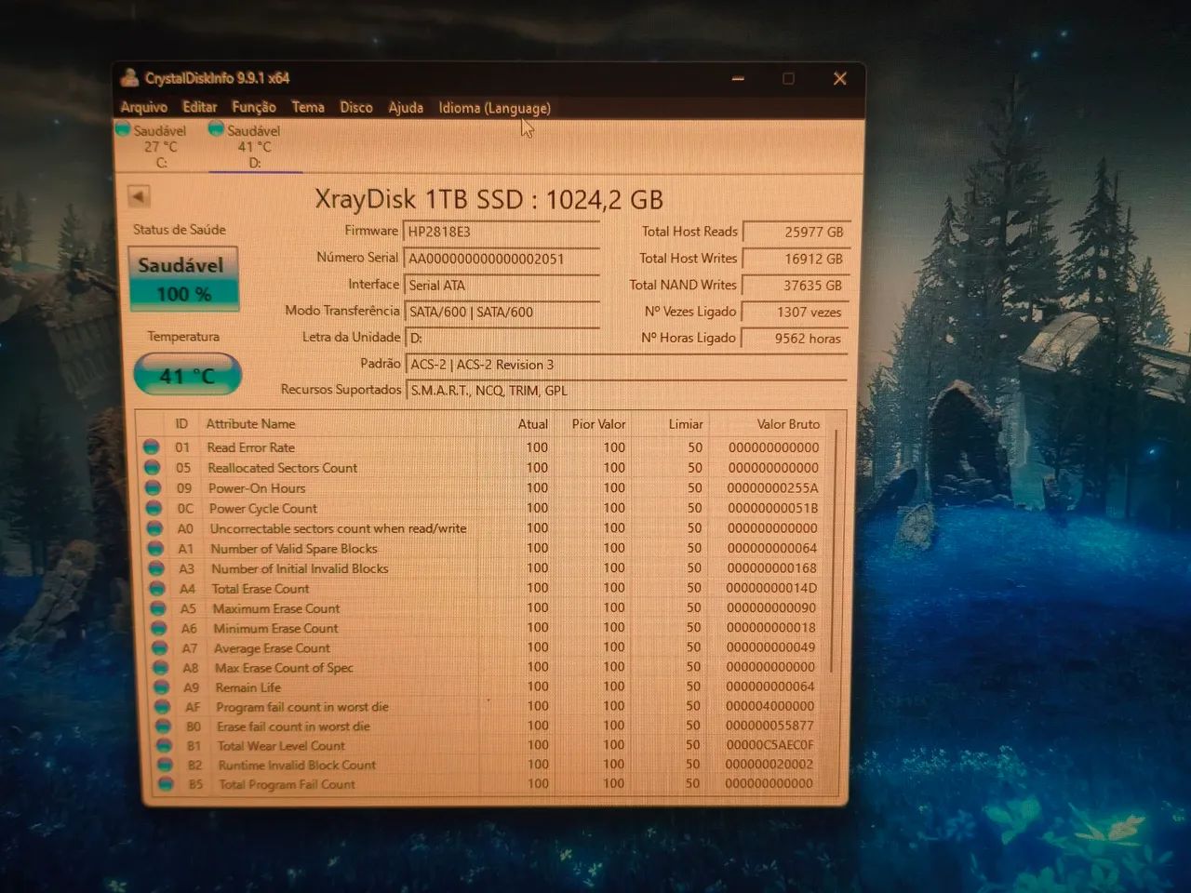Click the Valor Bruto column header
This screenshot has width=1191, height=893.
[x=788, y=424]
